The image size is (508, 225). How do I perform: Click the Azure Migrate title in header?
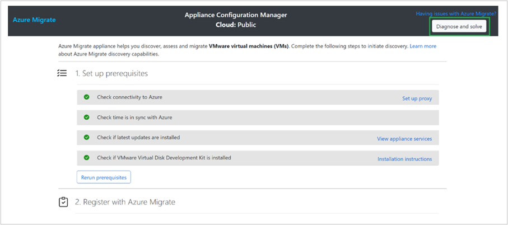[x=34, y=20]
